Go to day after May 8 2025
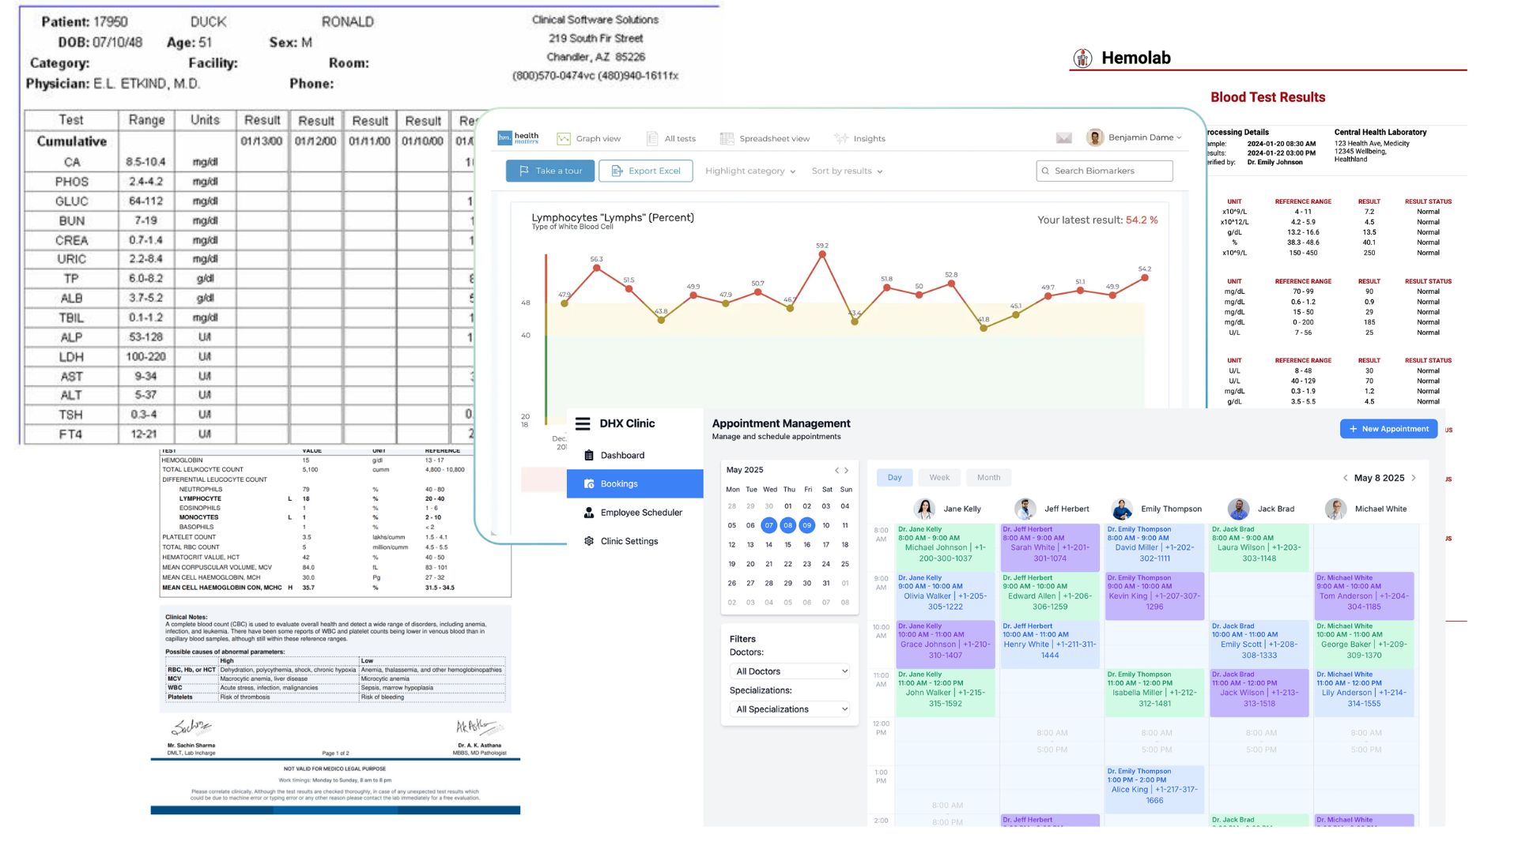The width and height of the screenshot is (1518, 853). (1414, 478)
